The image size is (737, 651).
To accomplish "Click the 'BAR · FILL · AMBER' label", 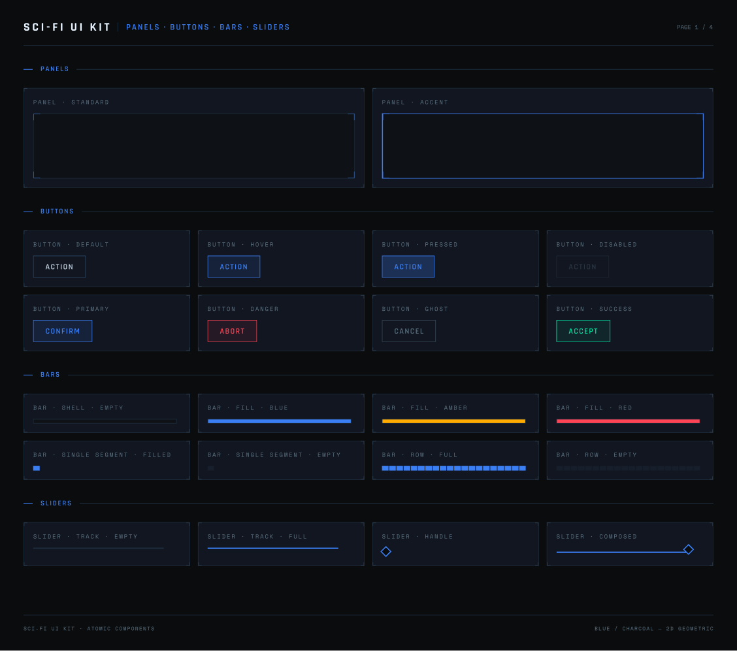I will [425, 407].
